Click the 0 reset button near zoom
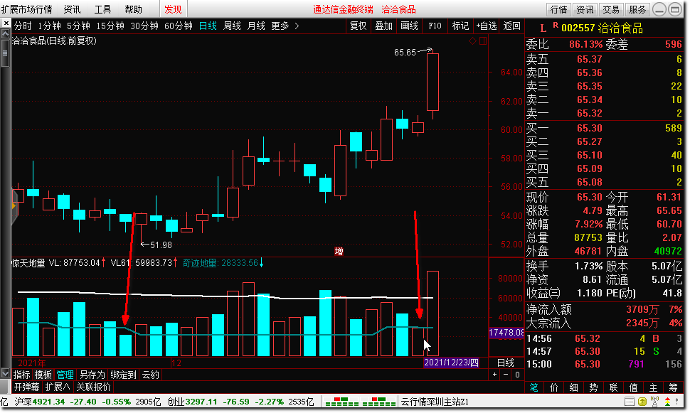Screen dimensions: 690x413 pyautogui.click(x=518, y=375)
